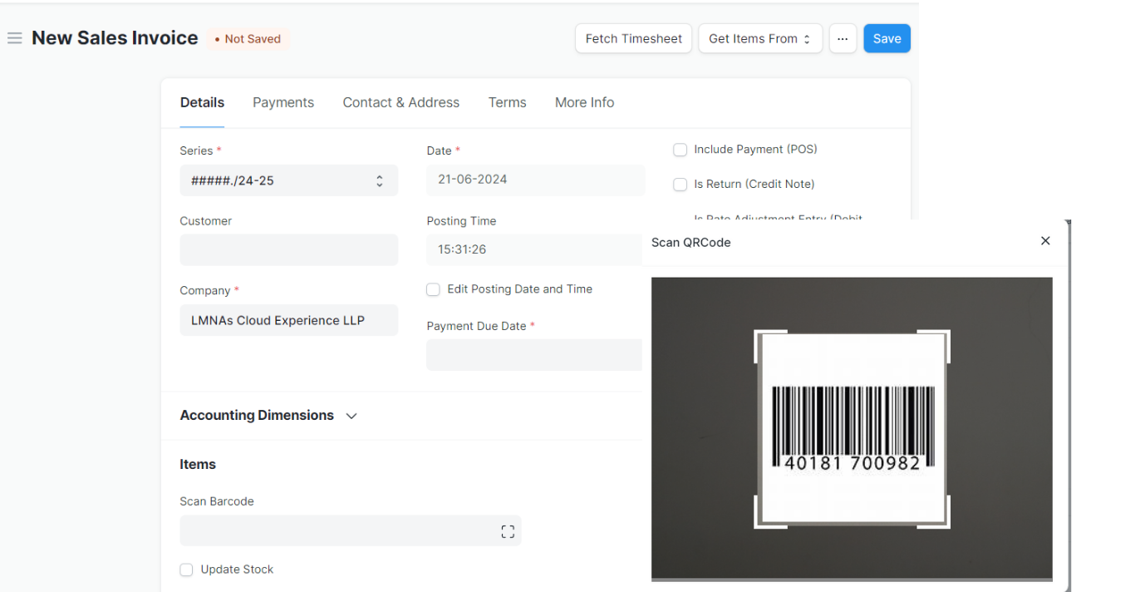This screenshot has width=1135, height=592.
Task: Click the scanned barcode camera preview
Action: [852, 428]
